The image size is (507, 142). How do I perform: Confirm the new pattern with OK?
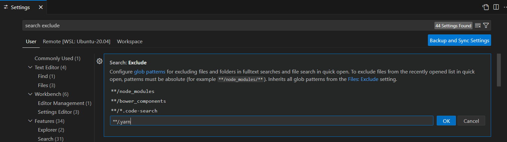(x=446, y=121)
